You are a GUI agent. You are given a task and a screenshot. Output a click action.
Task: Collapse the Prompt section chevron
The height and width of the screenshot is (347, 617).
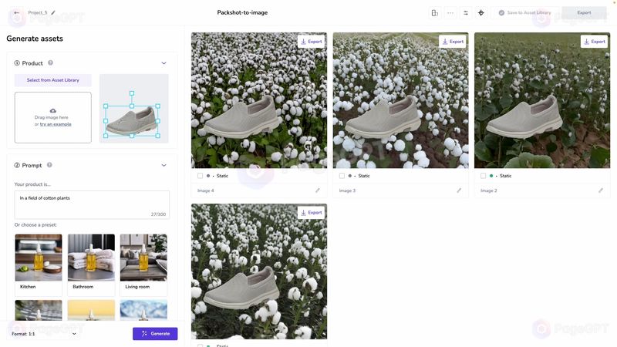164,165
